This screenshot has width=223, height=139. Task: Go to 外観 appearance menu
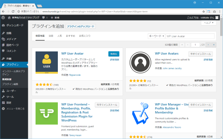pos(9,59)
